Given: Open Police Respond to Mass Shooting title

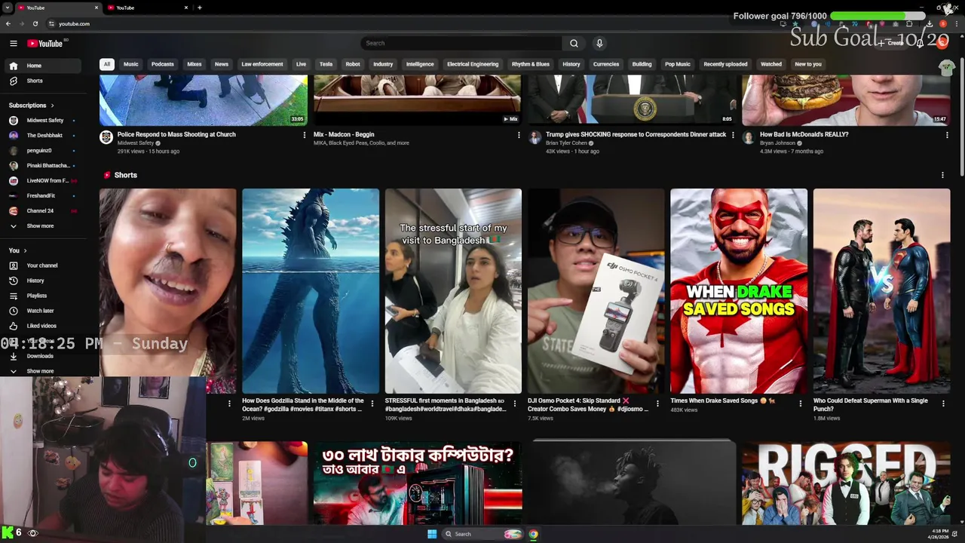Looking at the screenshot, I should tap(176, 134).
